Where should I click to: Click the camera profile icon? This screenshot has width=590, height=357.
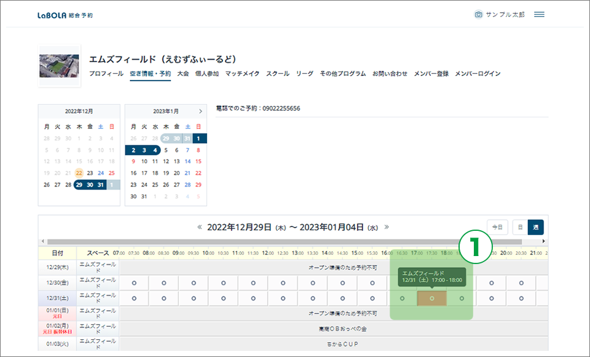478,15
